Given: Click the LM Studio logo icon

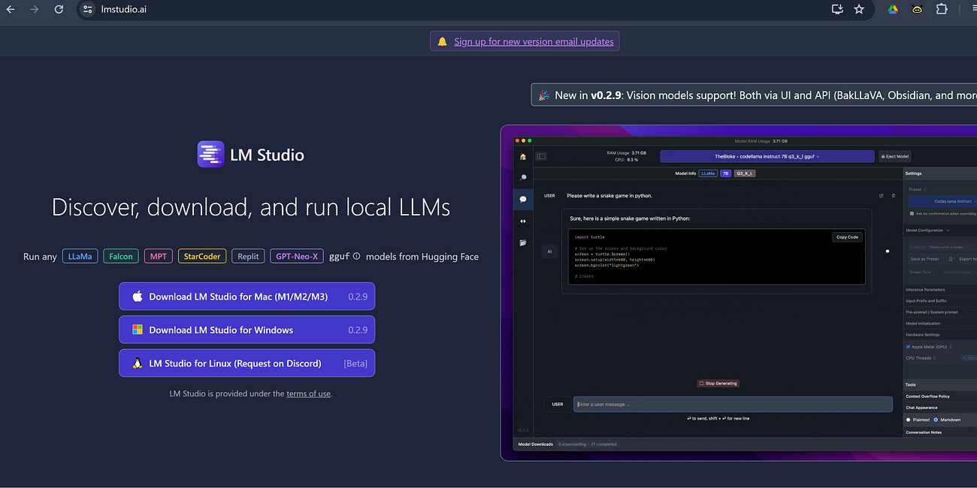Looking at the screenshot, I should click(210, 155).
